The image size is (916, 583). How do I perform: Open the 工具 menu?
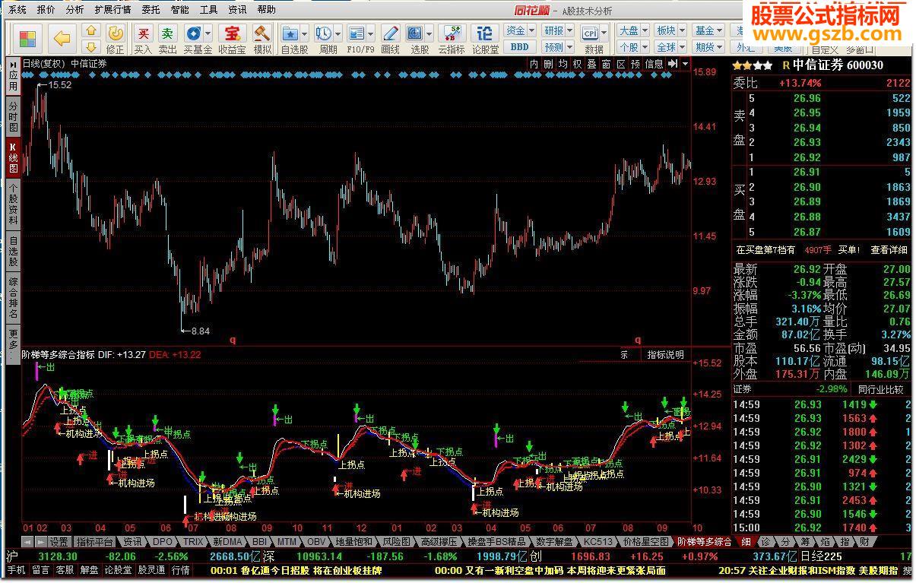coord(208,10)
